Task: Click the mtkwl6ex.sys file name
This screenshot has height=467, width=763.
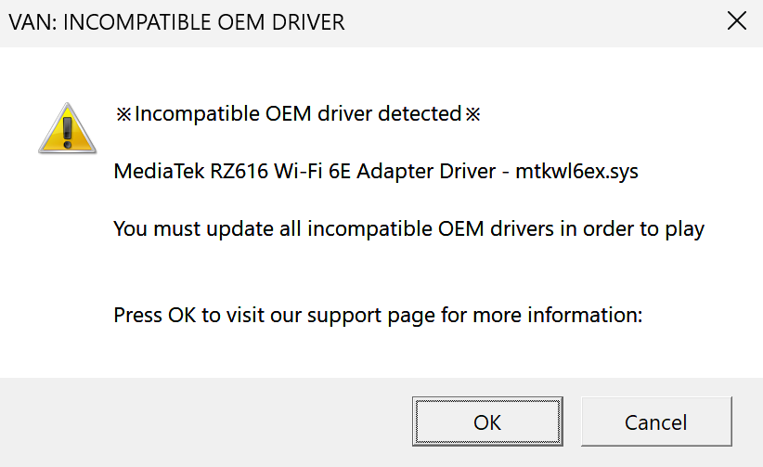Action: (577, 172)
